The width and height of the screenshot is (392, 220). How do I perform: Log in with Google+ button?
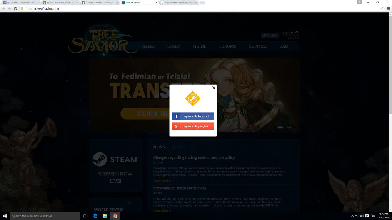[193, 126]
